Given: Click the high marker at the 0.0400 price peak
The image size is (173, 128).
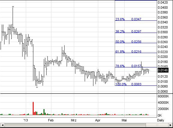Looking at the screenshot, I should click(13, 7).
